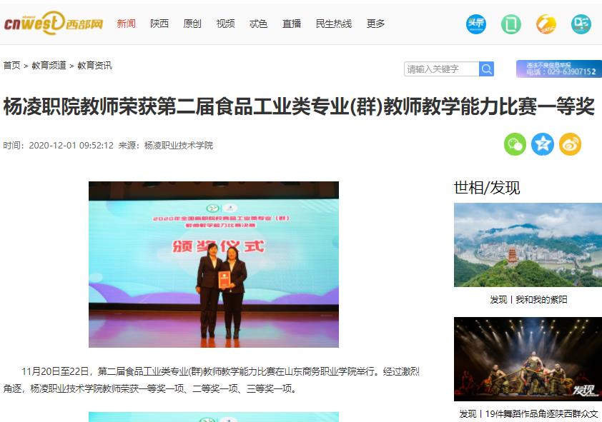Select the 新闻 menu item
The image size is (602, 422).
127,24
